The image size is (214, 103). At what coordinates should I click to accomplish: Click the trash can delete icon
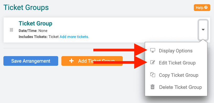(x=152, y=87)
